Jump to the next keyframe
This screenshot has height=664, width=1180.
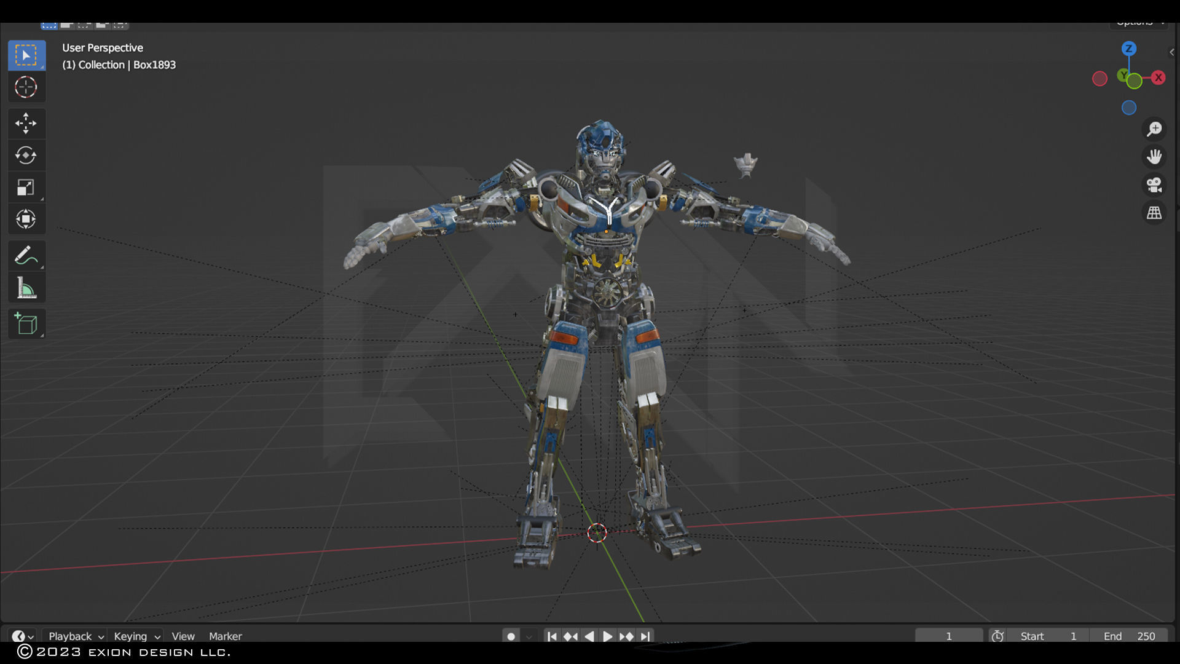click(626, 636)
